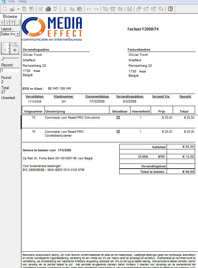The width and height of the screenshot is (198, 268).
Task: Add a new record icon
Action: (105, 9)
